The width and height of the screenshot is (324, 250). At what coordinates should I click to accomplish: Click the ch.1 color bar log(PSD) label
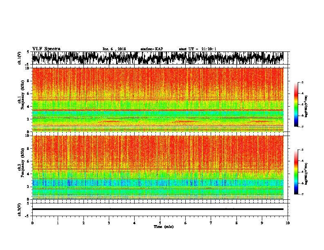[306, 107]
